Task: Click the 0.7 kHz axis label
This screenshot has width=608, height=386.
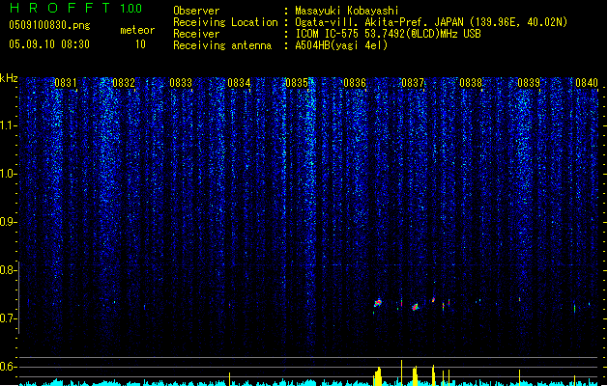Action: 8,318
